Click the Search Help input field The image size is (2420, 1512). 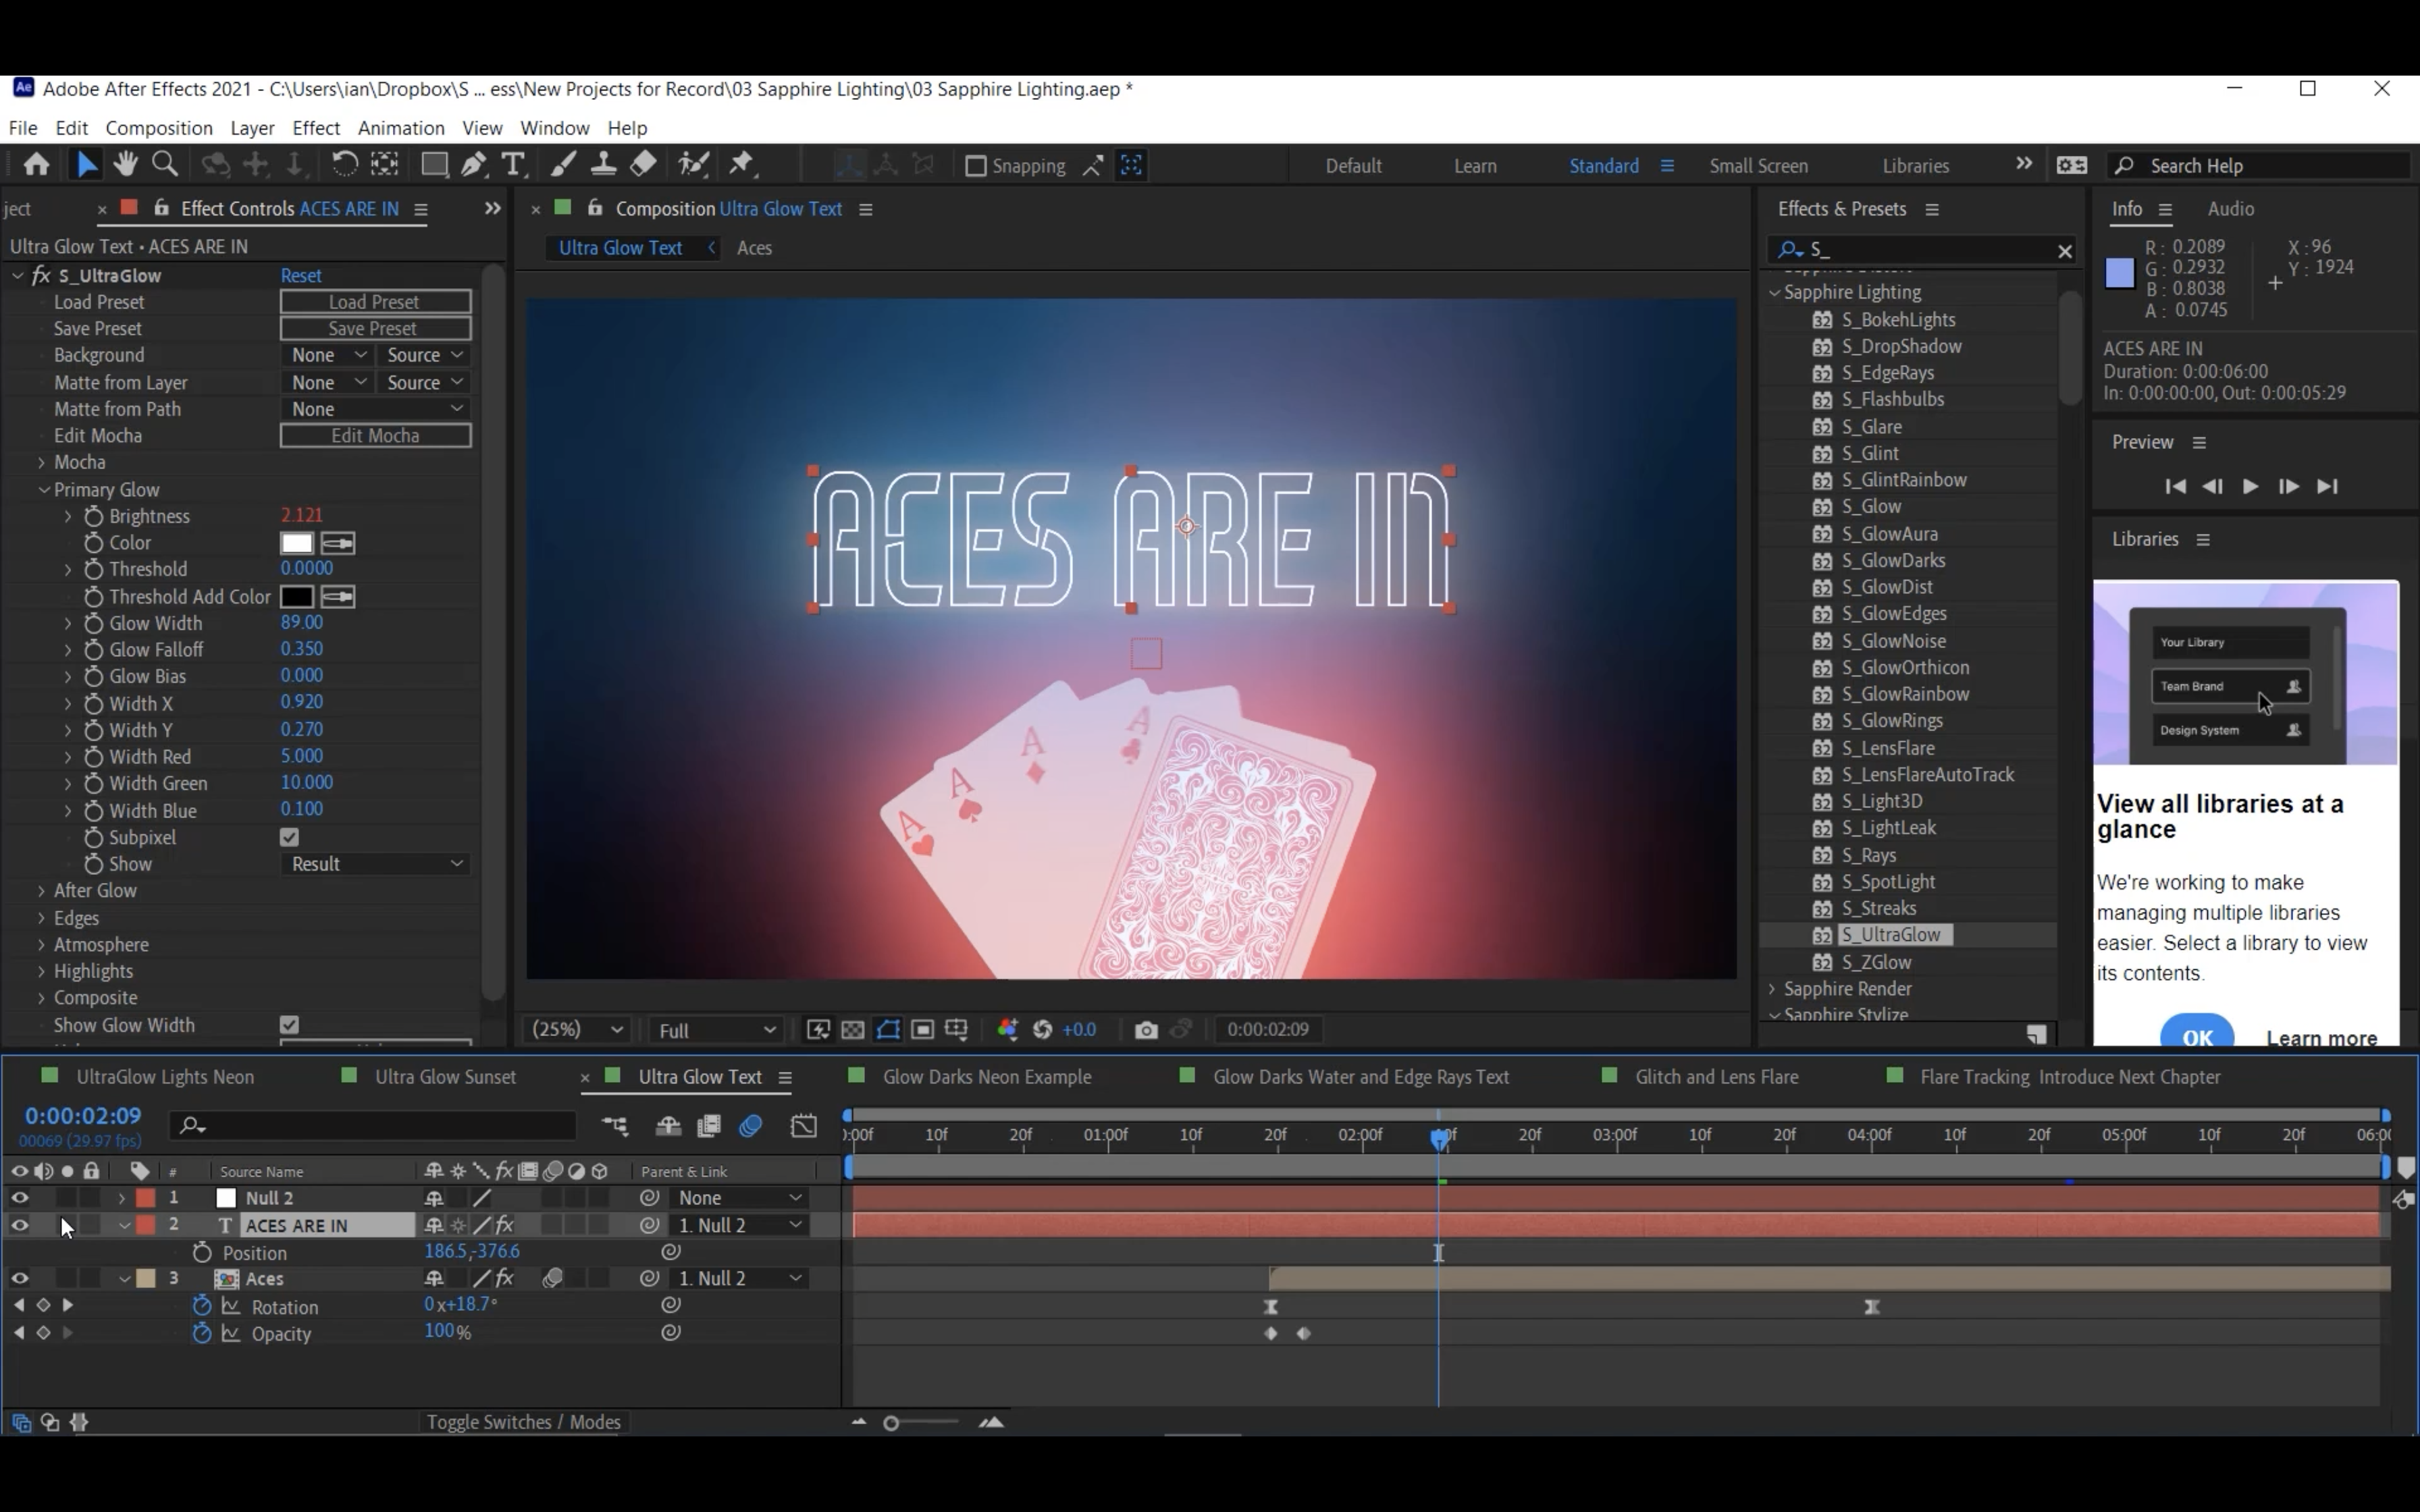[x=2260, y=166]
